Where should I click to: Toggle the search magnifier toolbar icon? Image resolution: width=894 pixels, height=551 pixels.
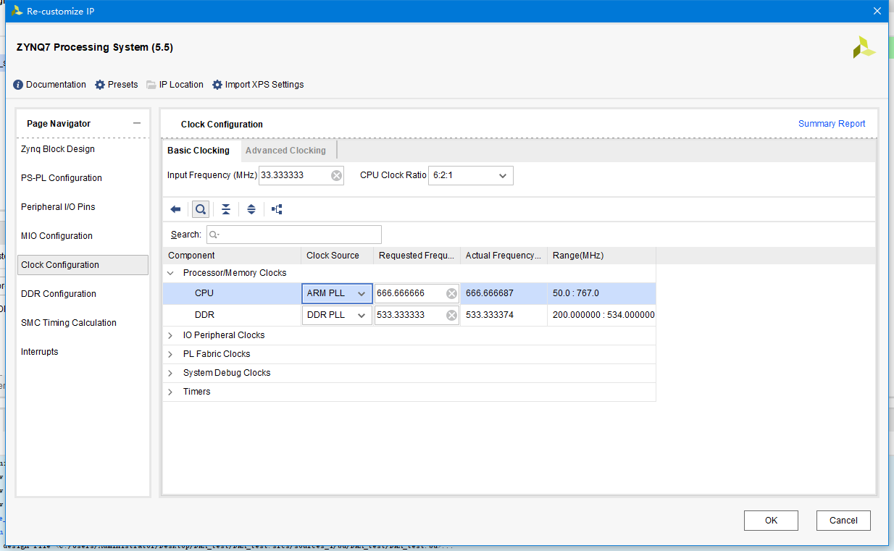[201, 209]
